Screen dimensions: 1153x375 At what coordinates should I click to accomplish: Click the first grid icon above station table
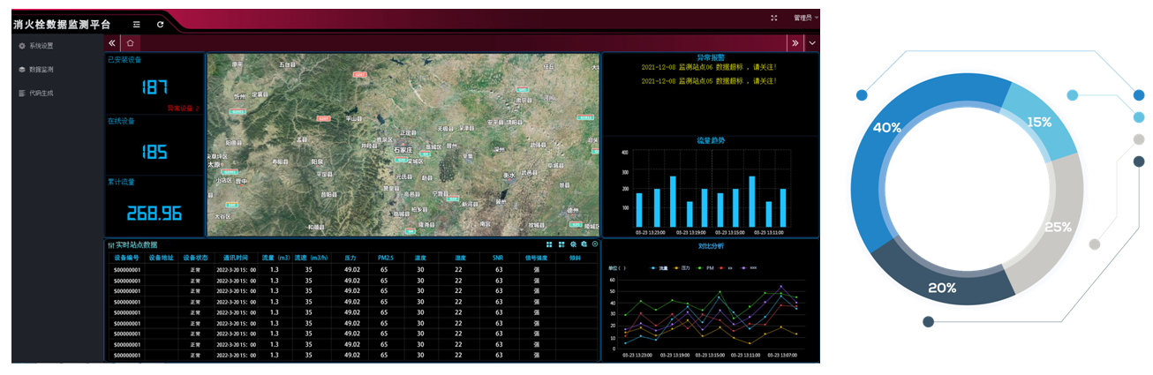coord(549,244)
